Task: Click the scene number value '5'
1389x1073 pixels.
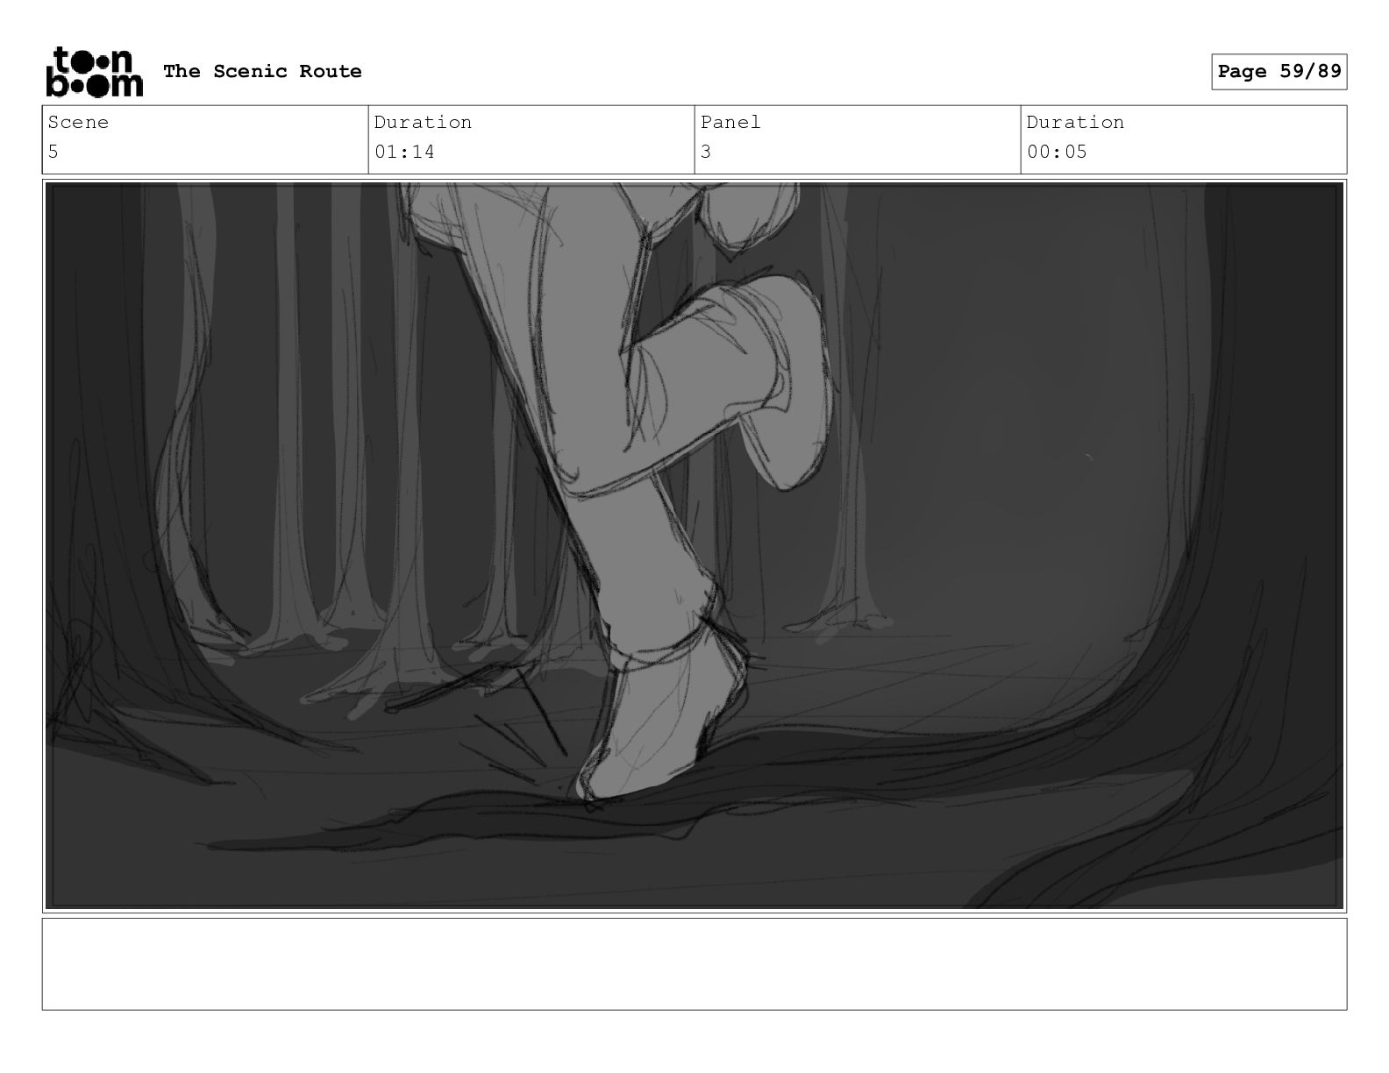Action: click(53, 152)
